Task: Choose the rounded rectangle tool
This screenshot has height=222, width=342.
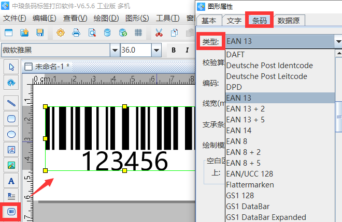Action: tap(11, 118)
